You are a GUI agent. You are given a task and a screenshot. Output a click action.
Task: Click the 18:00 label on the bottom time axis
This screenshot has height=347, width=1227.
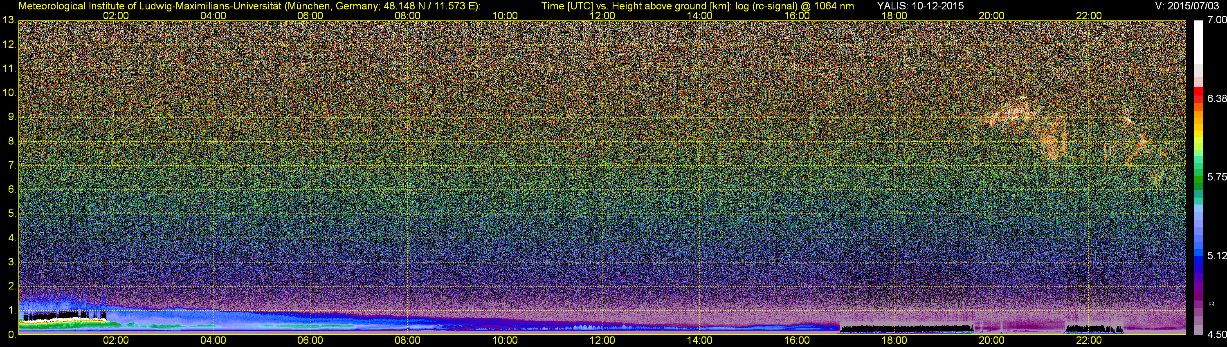tap(894, 341)
